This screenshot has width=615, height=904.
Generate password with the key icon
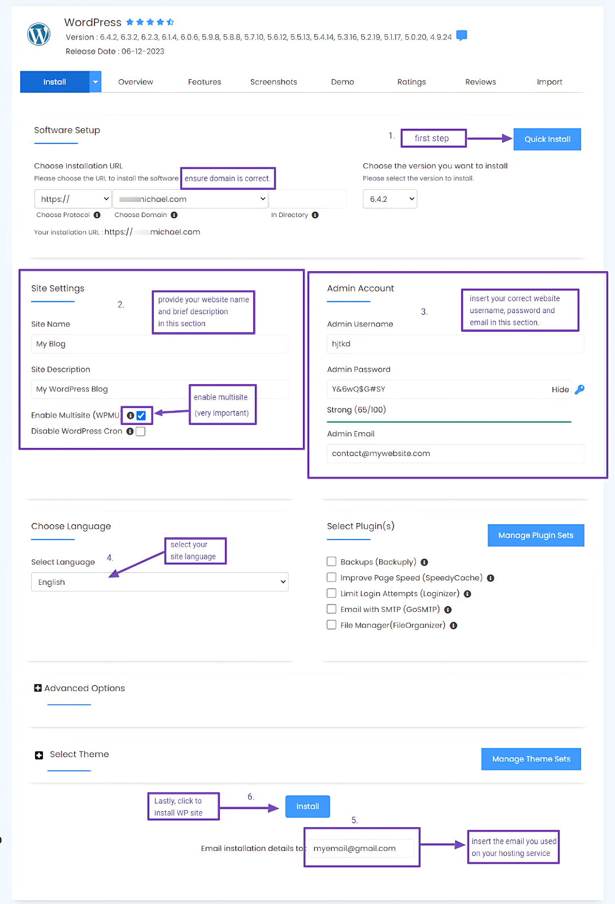(x=579, y=389)
